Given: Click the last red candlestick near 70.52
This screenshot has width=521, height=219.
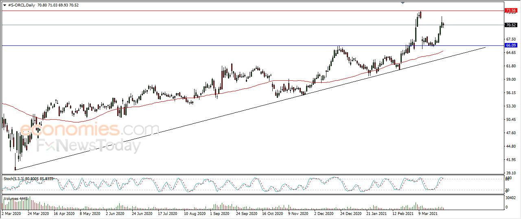Looking at the screenshot, I should point(443,25).
